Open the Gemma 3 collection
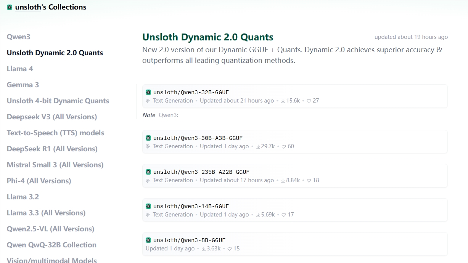 click(x=23, y=85)
